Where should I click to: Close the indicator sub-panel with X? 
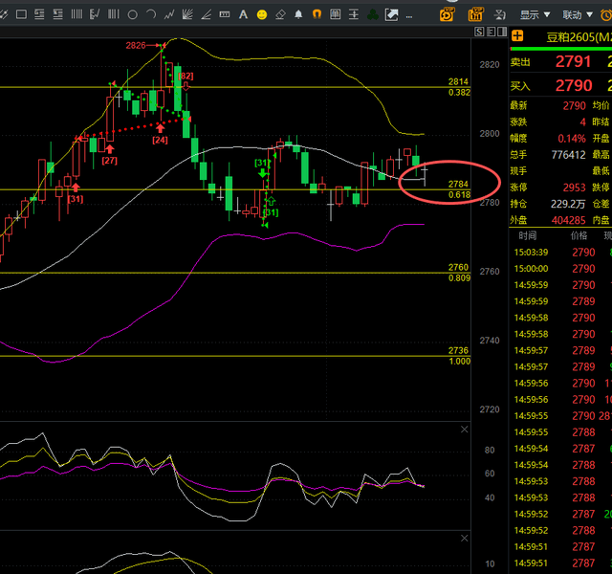coord(465,430)
